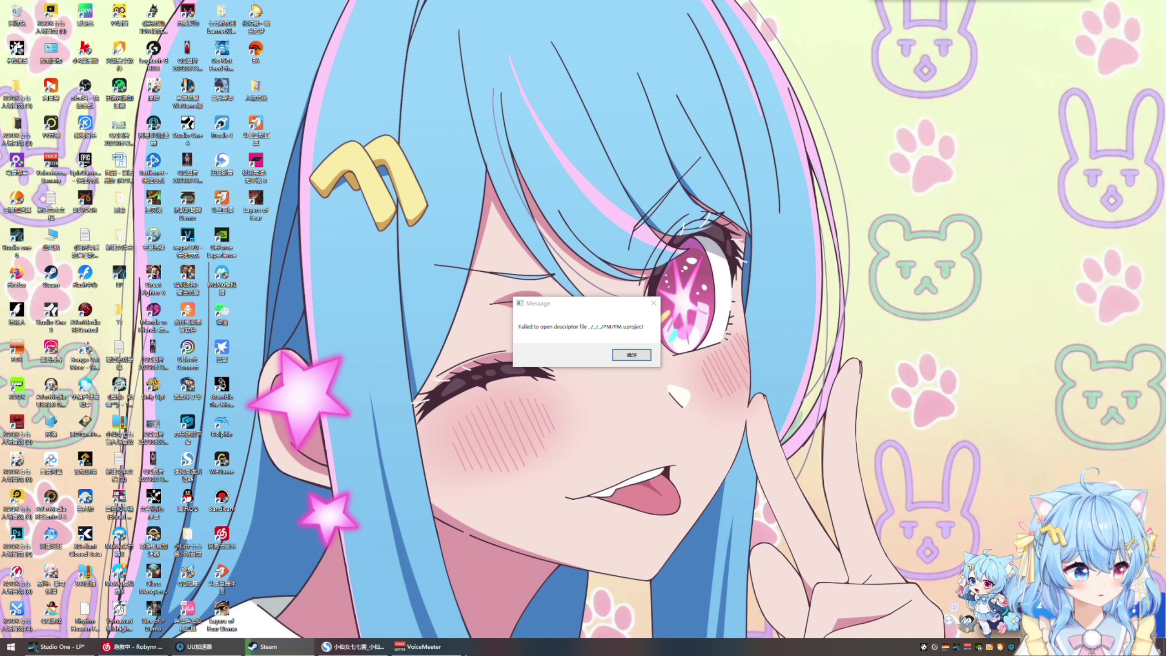Select the AVerMedia RECentral 4 desktop icon
This screenshot has height=656, width=1166.
point(51,505)
